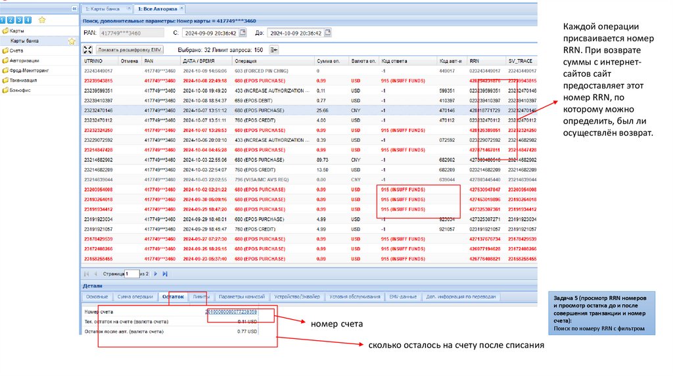The image size is (673, 377).
Task: Switch to the Остаток details tab
Action: pyautogui.click(x=174, y=296)
